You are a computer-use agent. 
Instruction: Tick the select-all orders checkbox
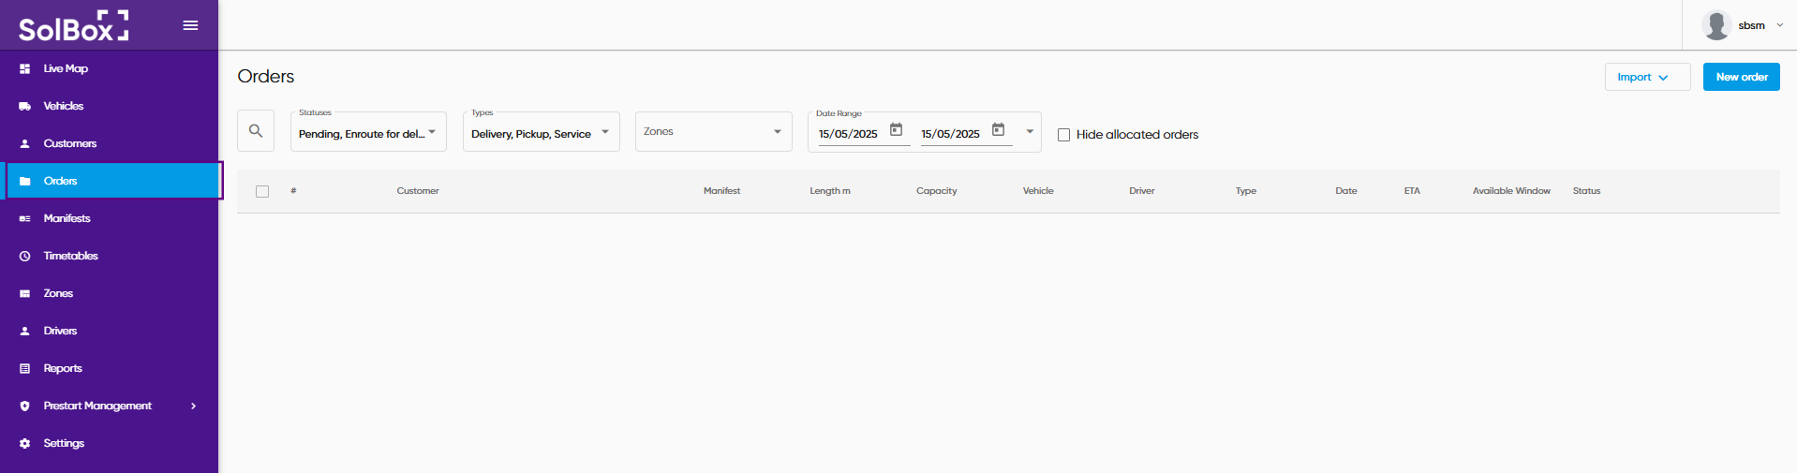(x=262, y=191)
